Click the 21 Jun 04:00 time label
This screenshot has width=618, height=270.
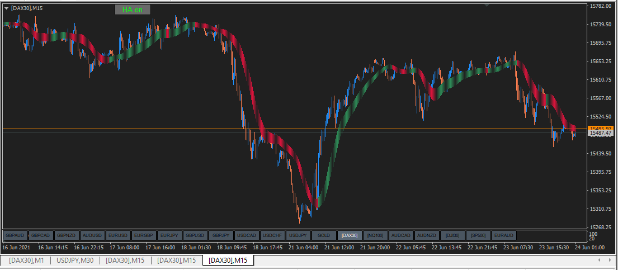(x=304, y=248)
